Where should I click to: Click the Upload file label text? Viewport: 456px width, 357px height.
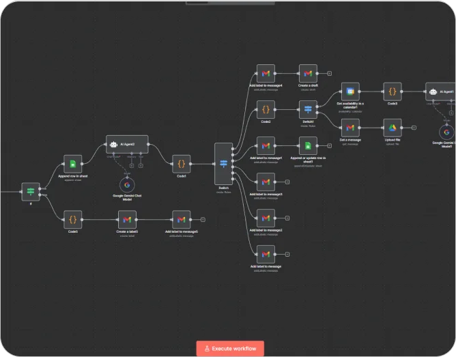[x=393, y=140]
